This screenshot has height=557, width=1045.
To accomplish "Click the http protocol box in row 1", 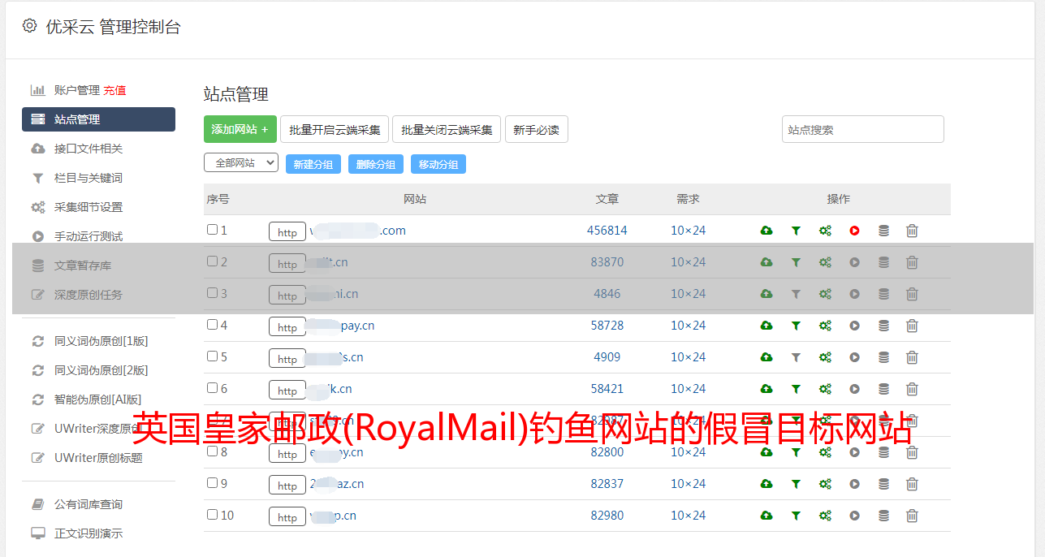I will 287,232.
